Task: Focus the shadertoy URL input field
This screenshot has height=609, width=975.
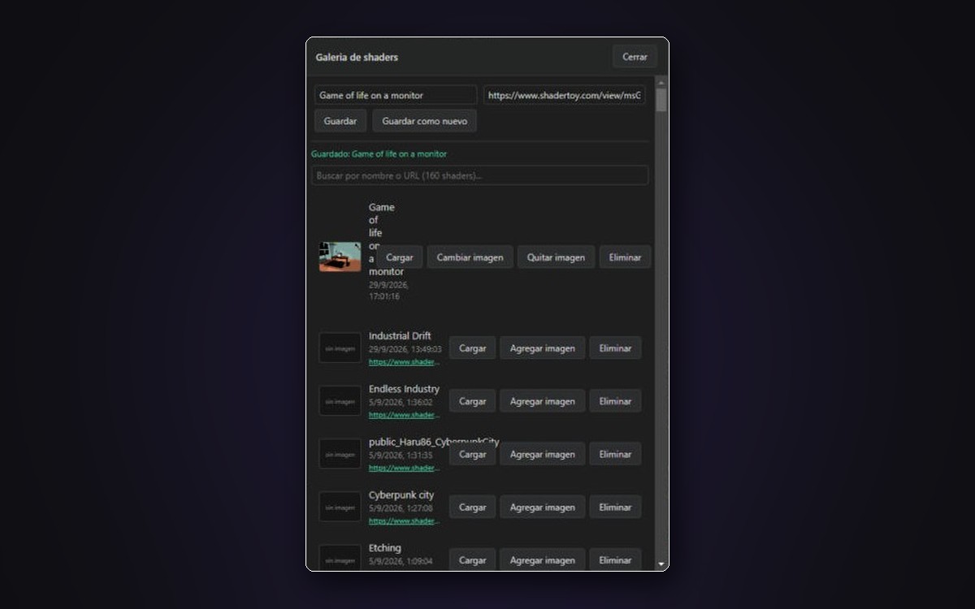Action: pyautogui.click(x=565, y=95)
